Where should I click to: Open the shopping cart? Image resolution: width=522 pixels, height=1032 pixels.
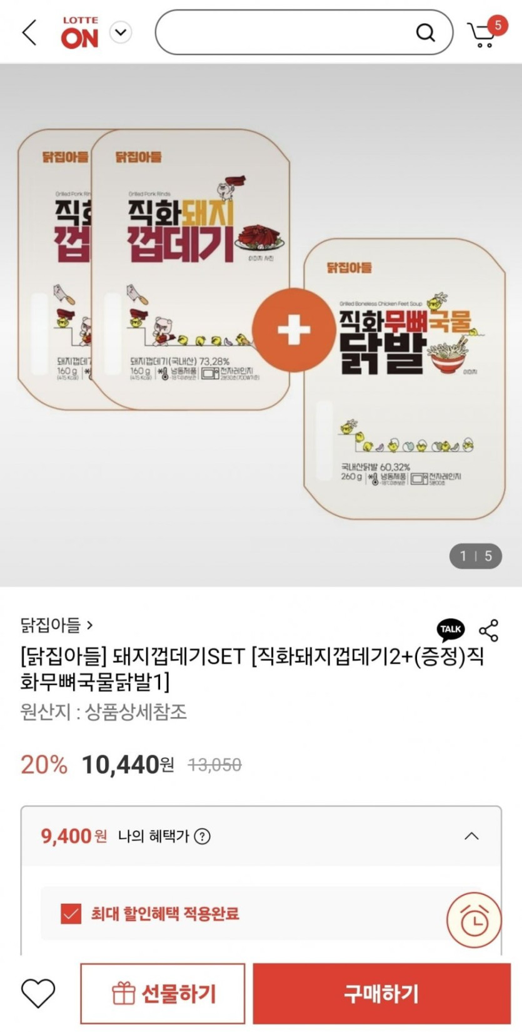coord(481,35)
